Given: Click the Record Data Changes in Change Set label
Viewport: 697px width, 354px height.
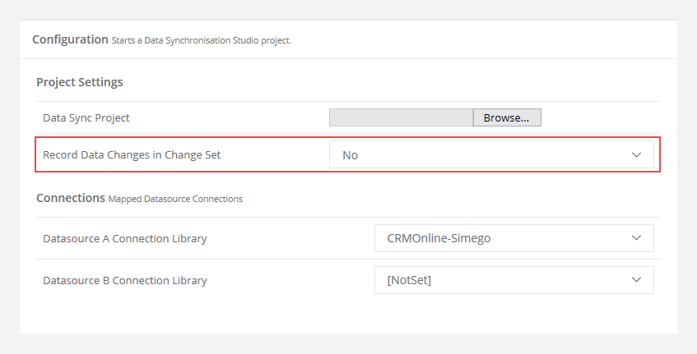Looking at the screenshot, I should coord(132,154).
